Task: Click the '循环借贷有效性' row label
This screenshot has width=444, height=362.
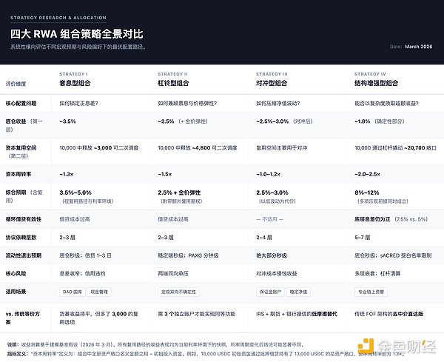Action: (24, 219)
